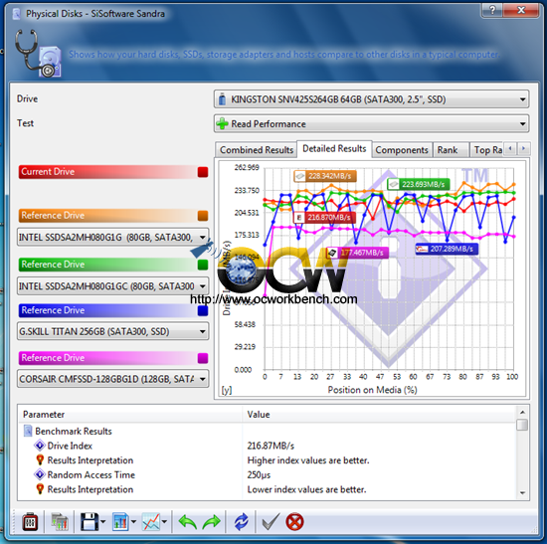
Task: Go back with the green arrow
Action: click(x=188, y=522)
